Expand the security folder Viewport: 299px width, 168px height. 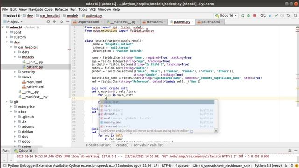15,72
